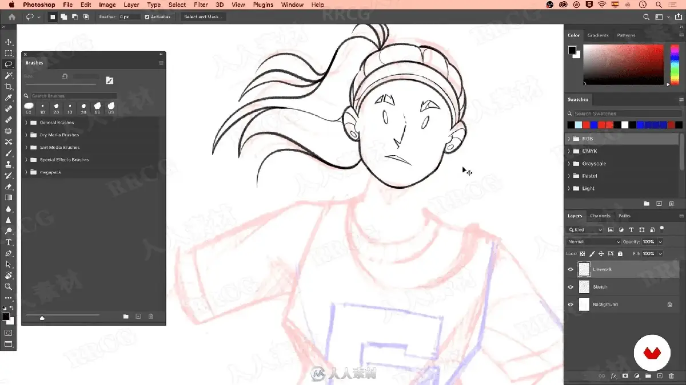The width and height of the screenshot is (686, 385).
Task: Hide the Linework layer
Action: [x=571, y=270]
